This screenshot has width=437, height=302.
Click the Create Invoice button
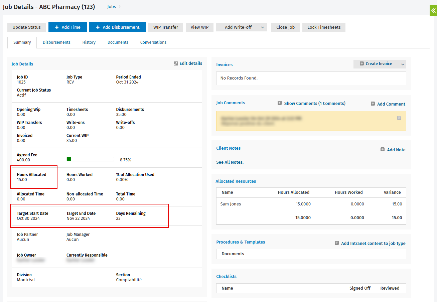[x=375, y=64]
